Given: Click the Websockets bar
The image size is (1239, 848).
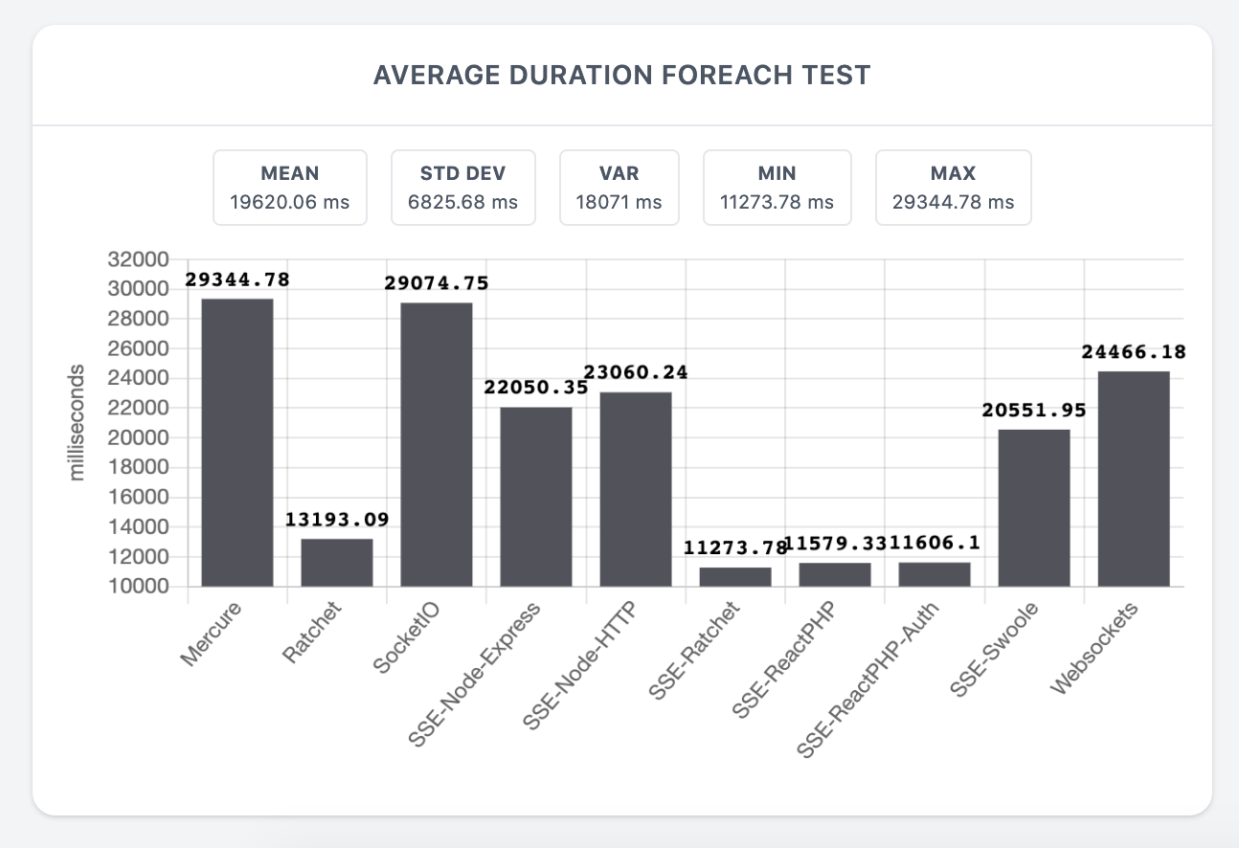Looking at the screenshot, I should click(x=1134, y=479).
